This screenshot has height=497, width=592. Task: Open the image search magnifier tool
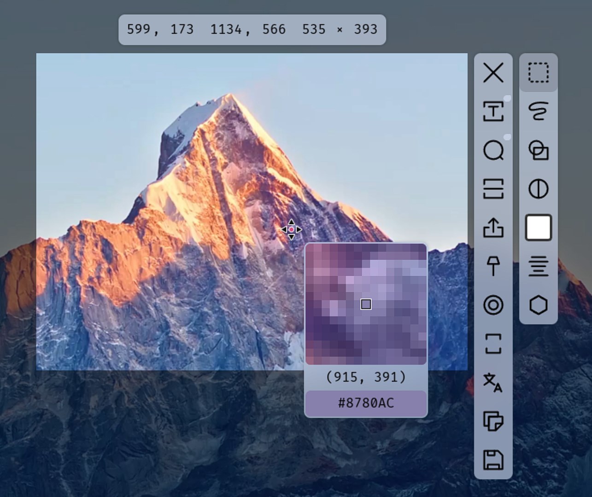click(x=493, y=150)
